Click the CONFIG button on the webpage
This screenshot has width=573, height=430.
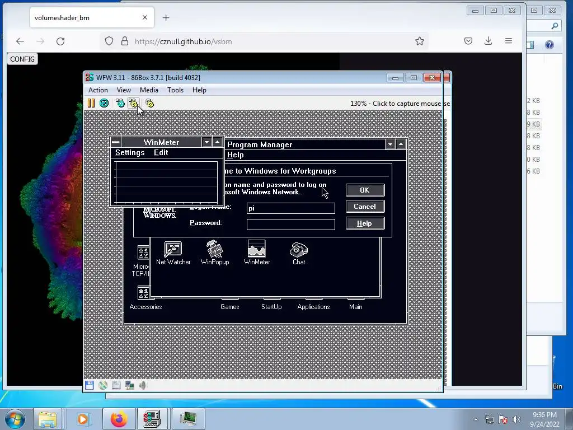pos(22,59)
